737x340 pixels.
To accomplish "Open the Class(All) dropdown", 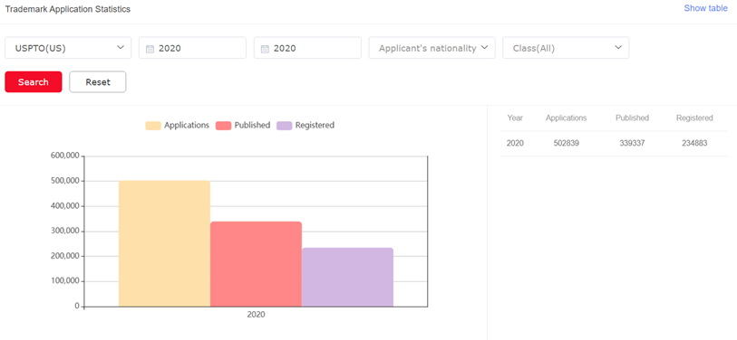I will 566,48.
